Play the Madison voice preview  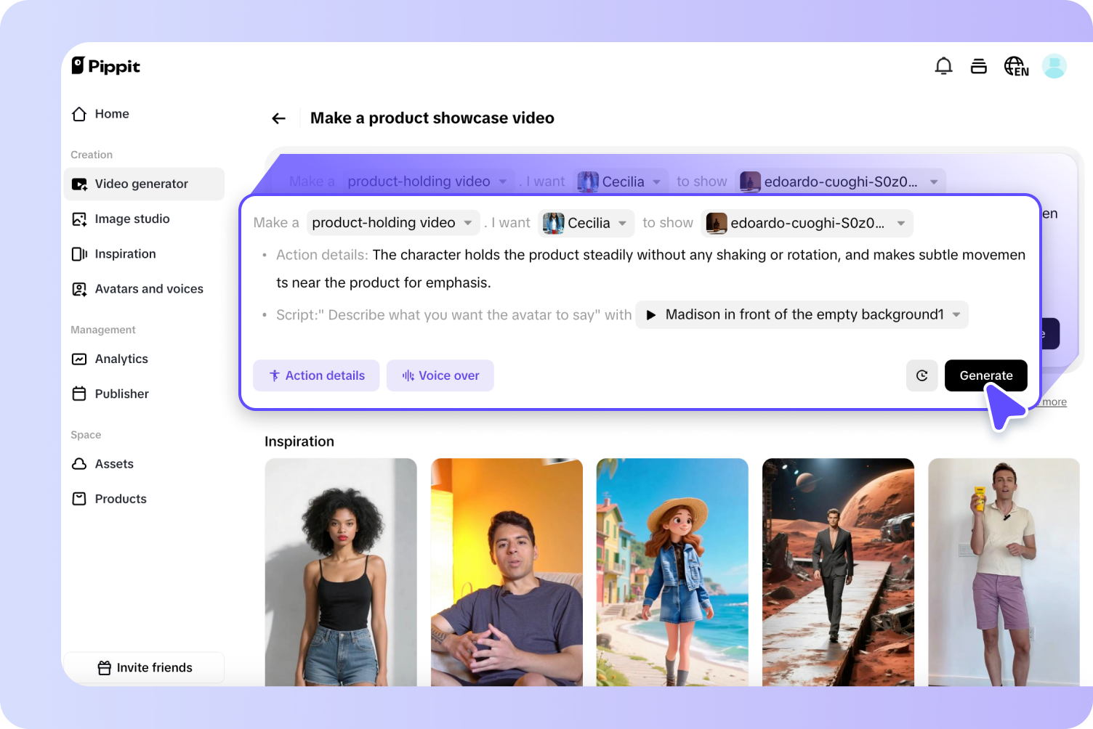(651, 314)
